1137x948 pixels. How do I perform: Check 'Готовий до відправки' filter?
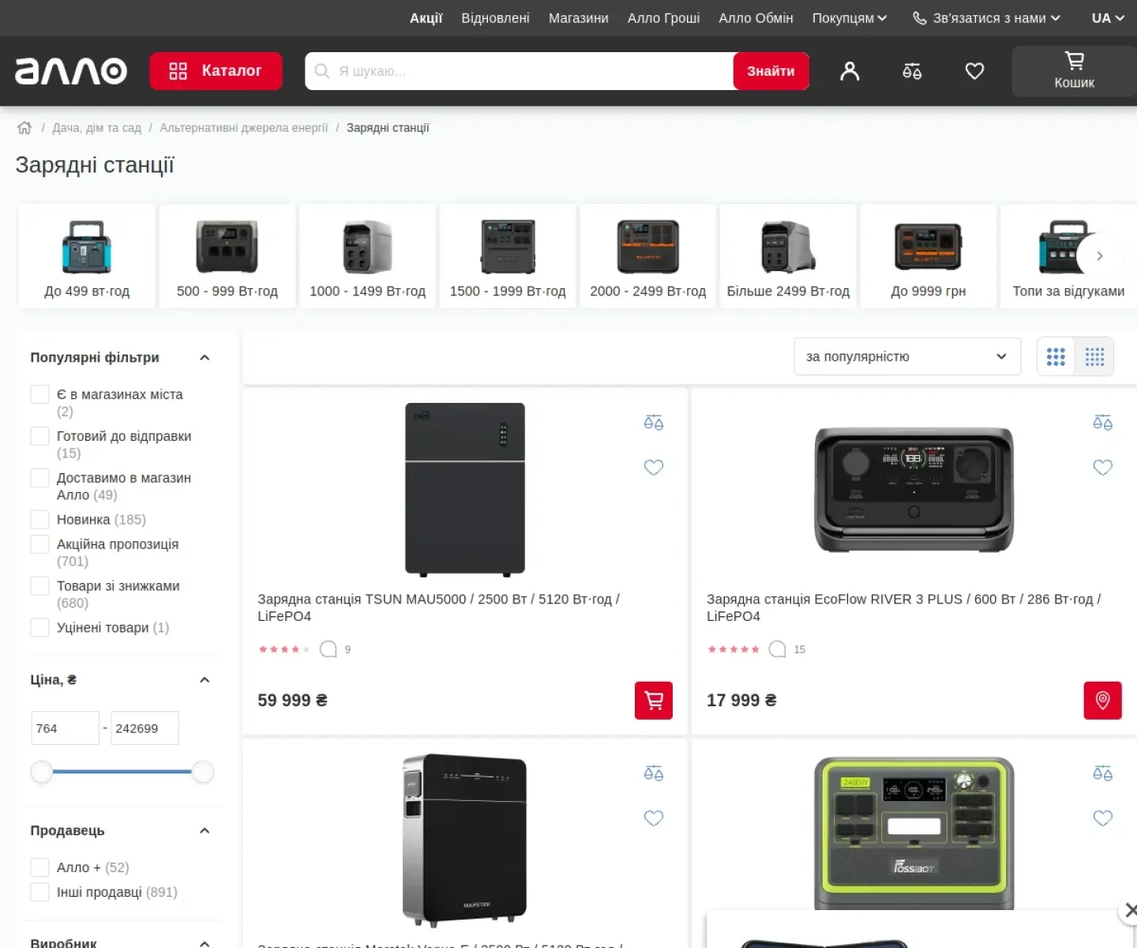(x=39, y=436)
